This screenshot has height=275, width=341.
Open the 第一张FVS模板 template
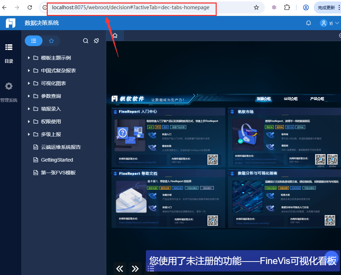pos(58,173)
